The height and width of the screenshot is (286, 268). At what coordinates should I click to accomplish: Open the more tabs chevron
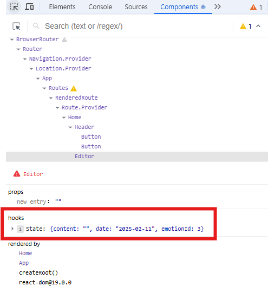tap(218, 6)
